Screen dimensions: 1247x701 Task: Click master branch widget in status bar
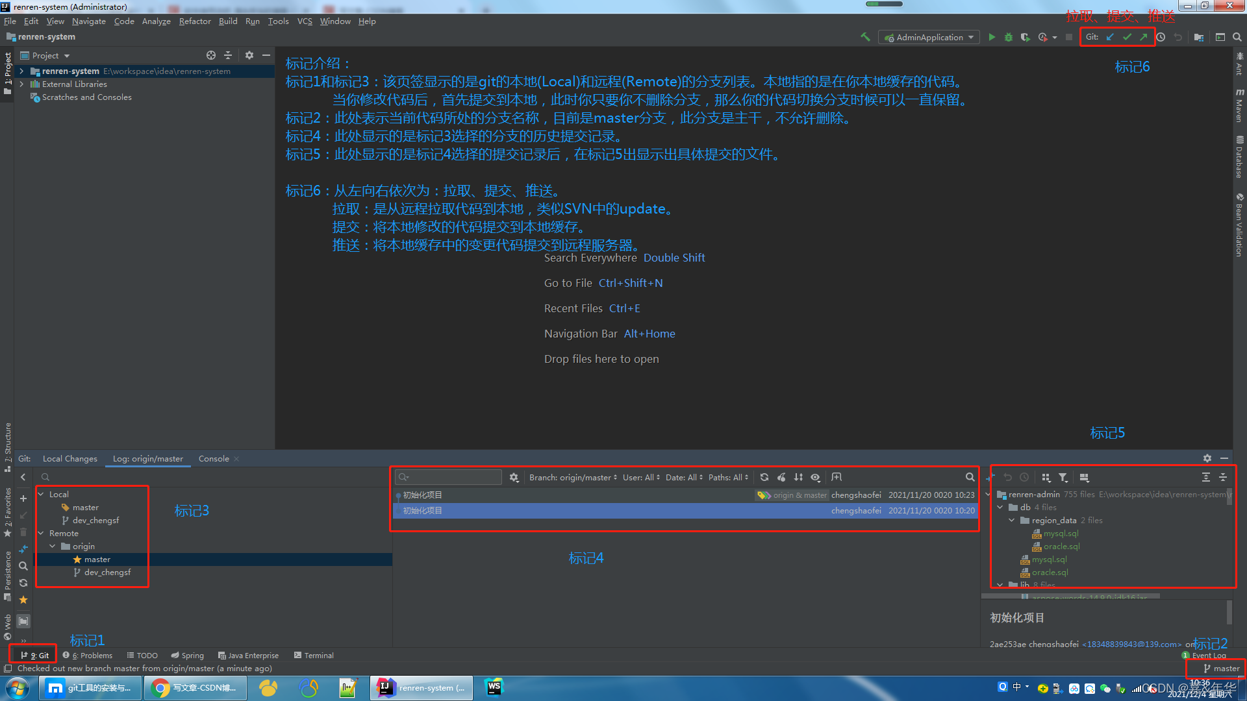click(1221, 669)
